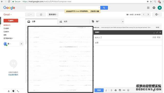Click the blue search magnifier button
The image size is (164, 93).
pos(104,8)
